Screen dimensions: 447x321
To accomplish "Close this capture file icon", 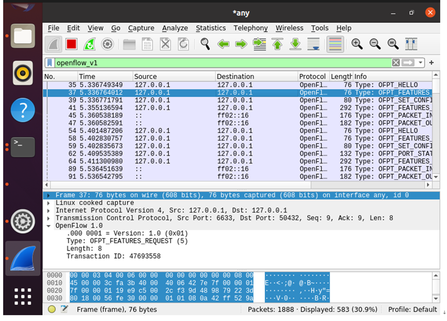I will [165, 44].
